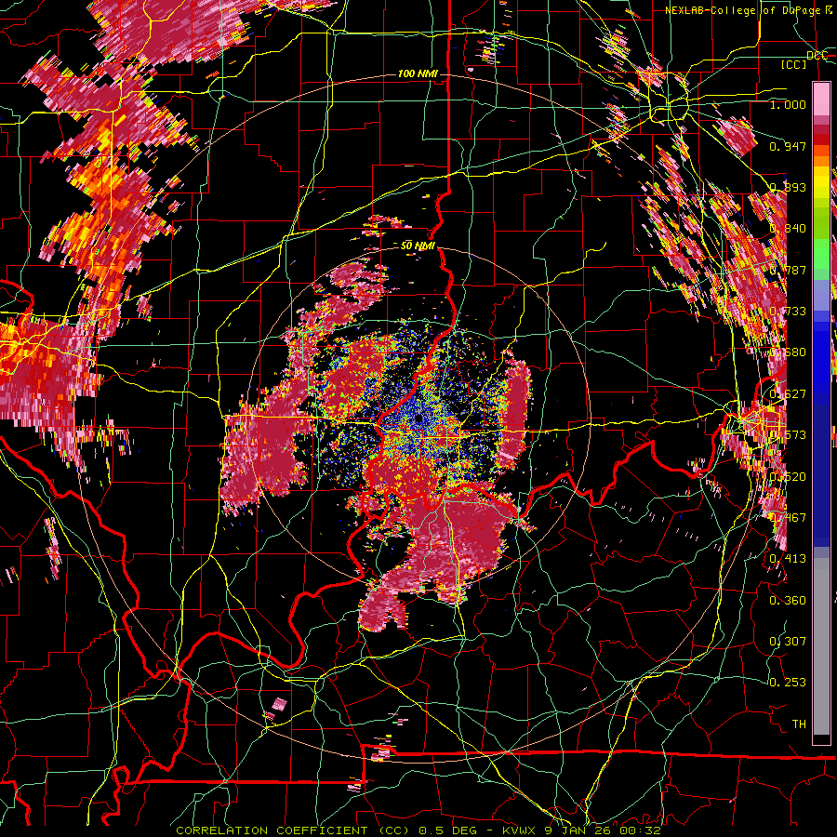Click the 0.627 scale value
Image resolution: width=837 pixels, height=837 pixels.
coord(788,394)
